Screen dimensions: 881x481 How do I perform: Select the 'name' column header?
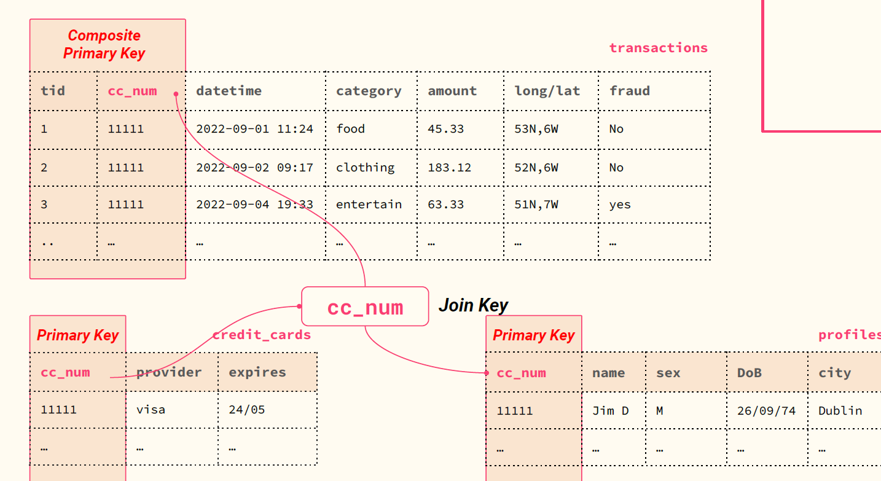click(608, 373)
